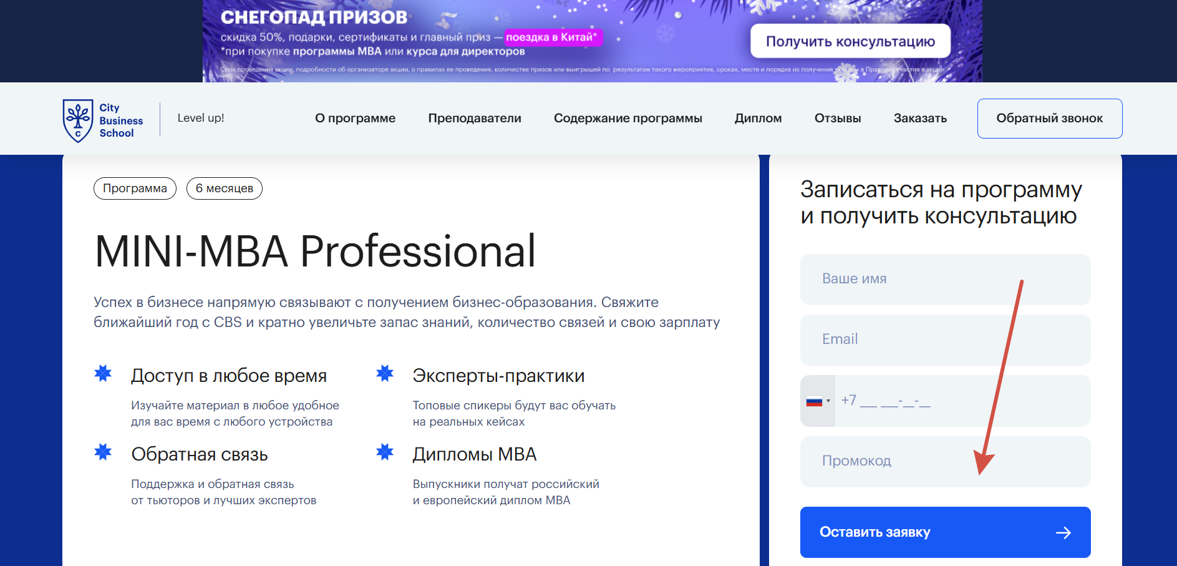Click the "MINI-MBA Professional" heading
The image size is (1177, 566).
316,251
